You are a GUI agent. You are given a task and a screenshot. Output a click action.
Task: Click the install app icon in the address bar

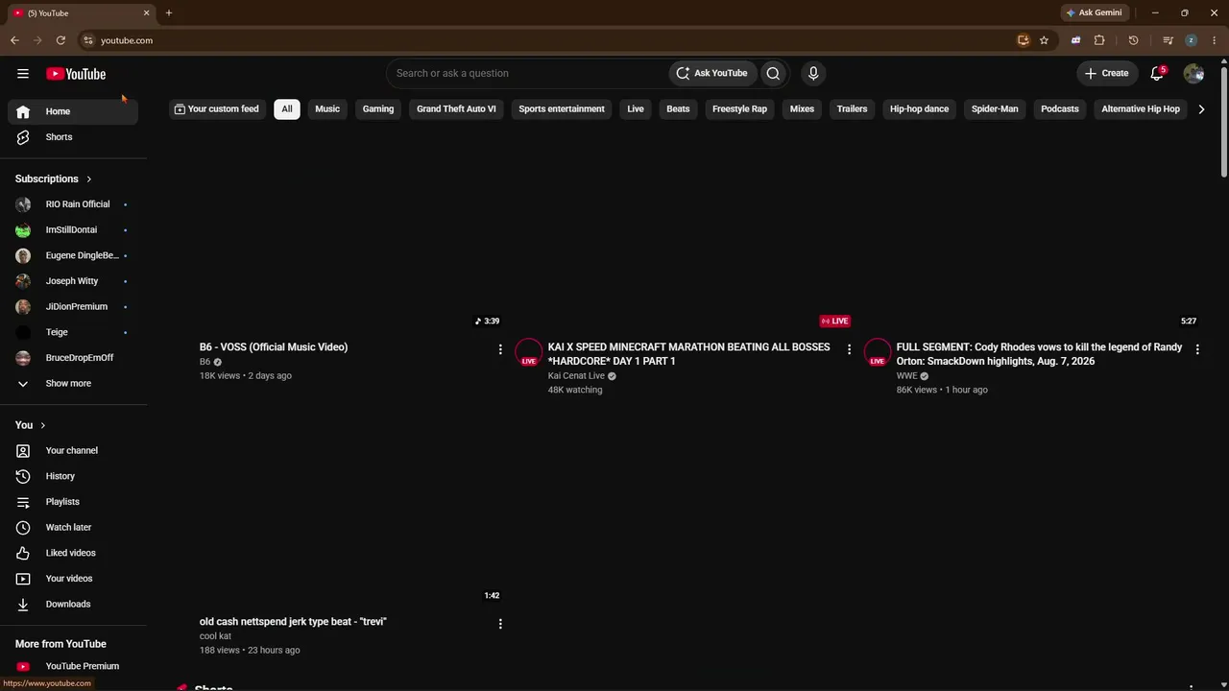pos(1024,40)
